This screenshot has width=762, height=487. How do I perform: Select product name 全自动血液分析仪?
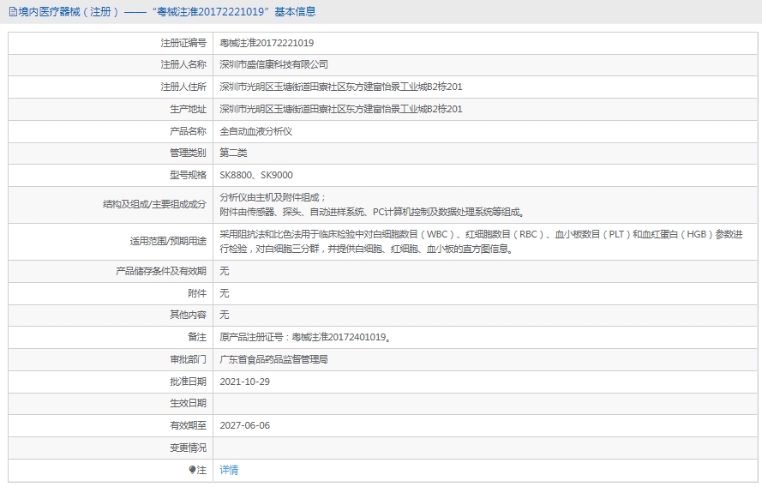click(x=255, y=131)
